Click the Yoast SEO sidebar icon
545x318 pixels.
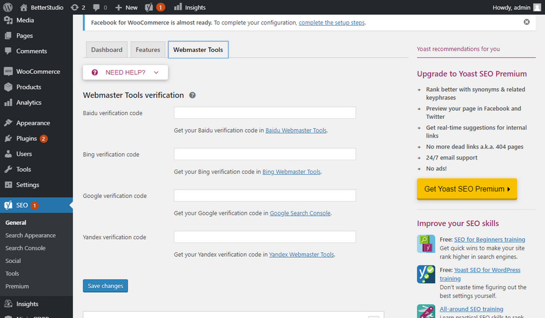pyautogui.click(x=8, y=205)
